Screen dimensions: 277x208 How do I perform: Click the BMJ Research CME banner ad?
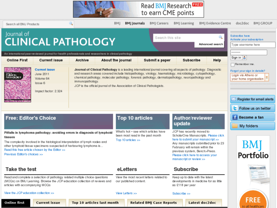pos(139,9)
